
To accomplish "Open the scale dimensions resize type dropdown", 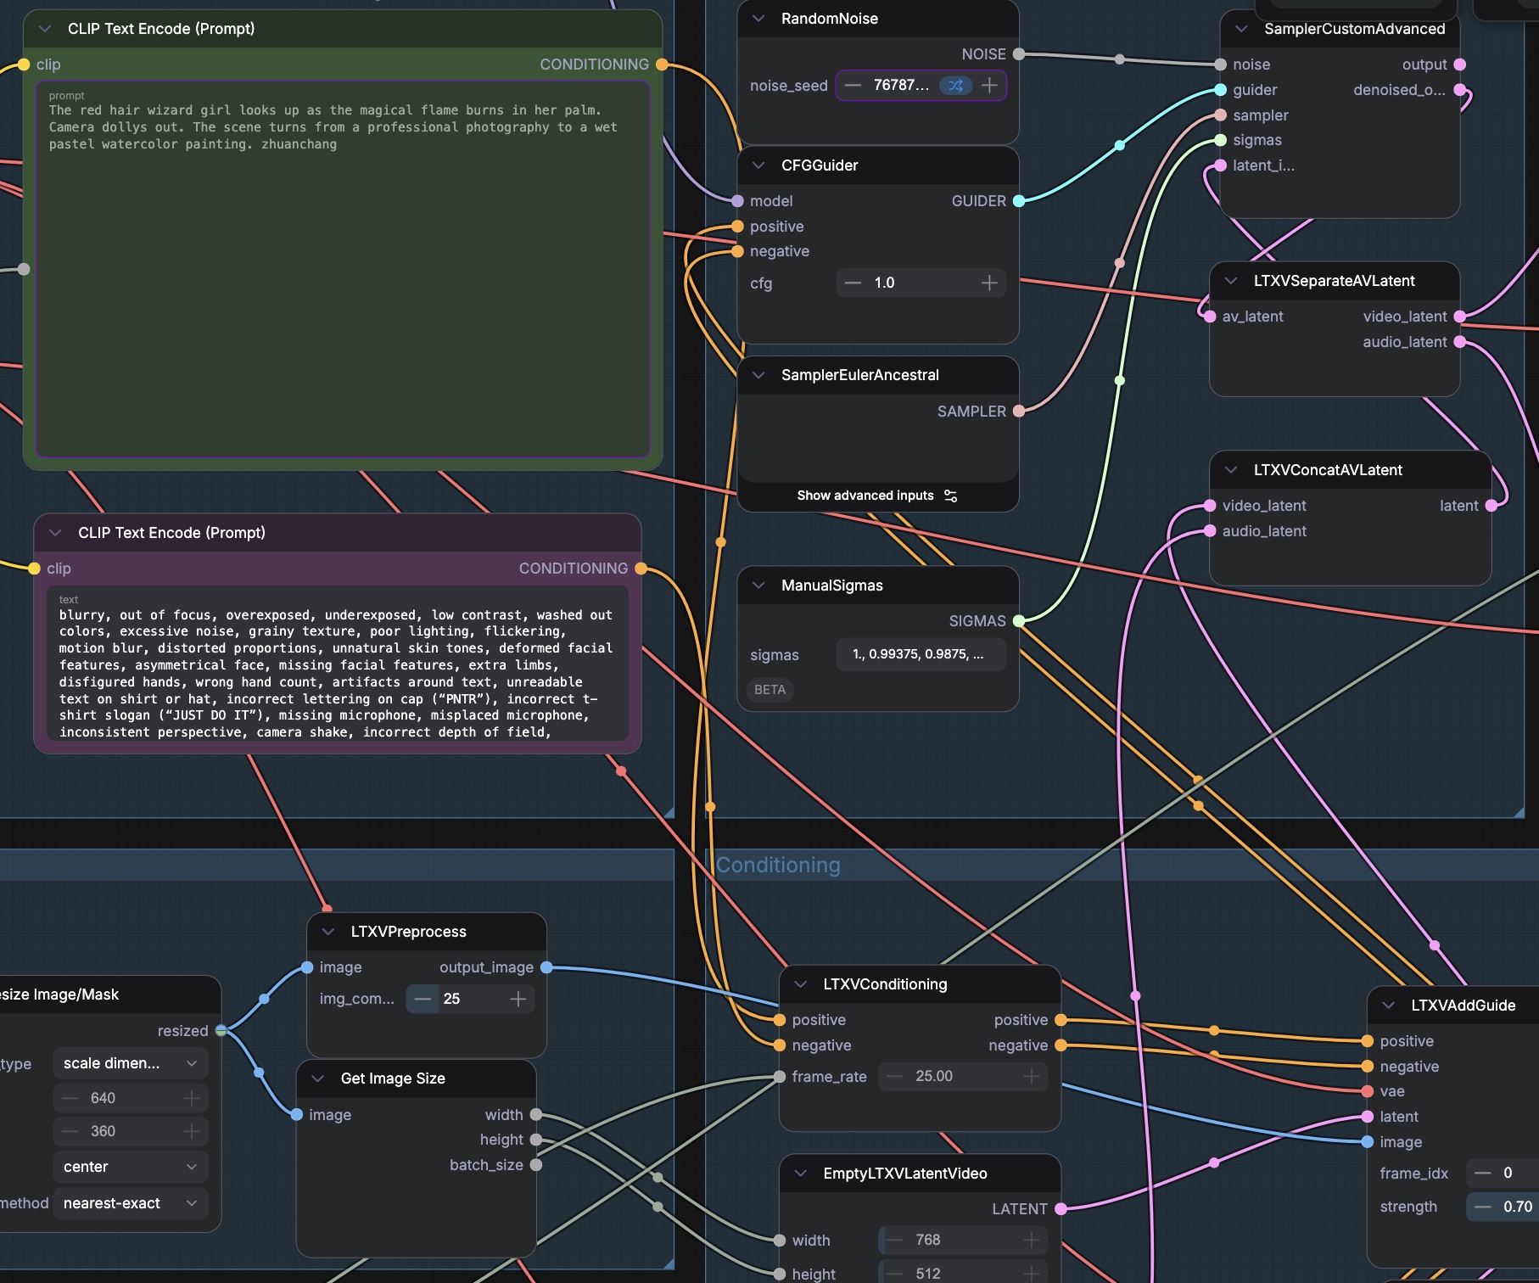I will tap(131, 1063).
